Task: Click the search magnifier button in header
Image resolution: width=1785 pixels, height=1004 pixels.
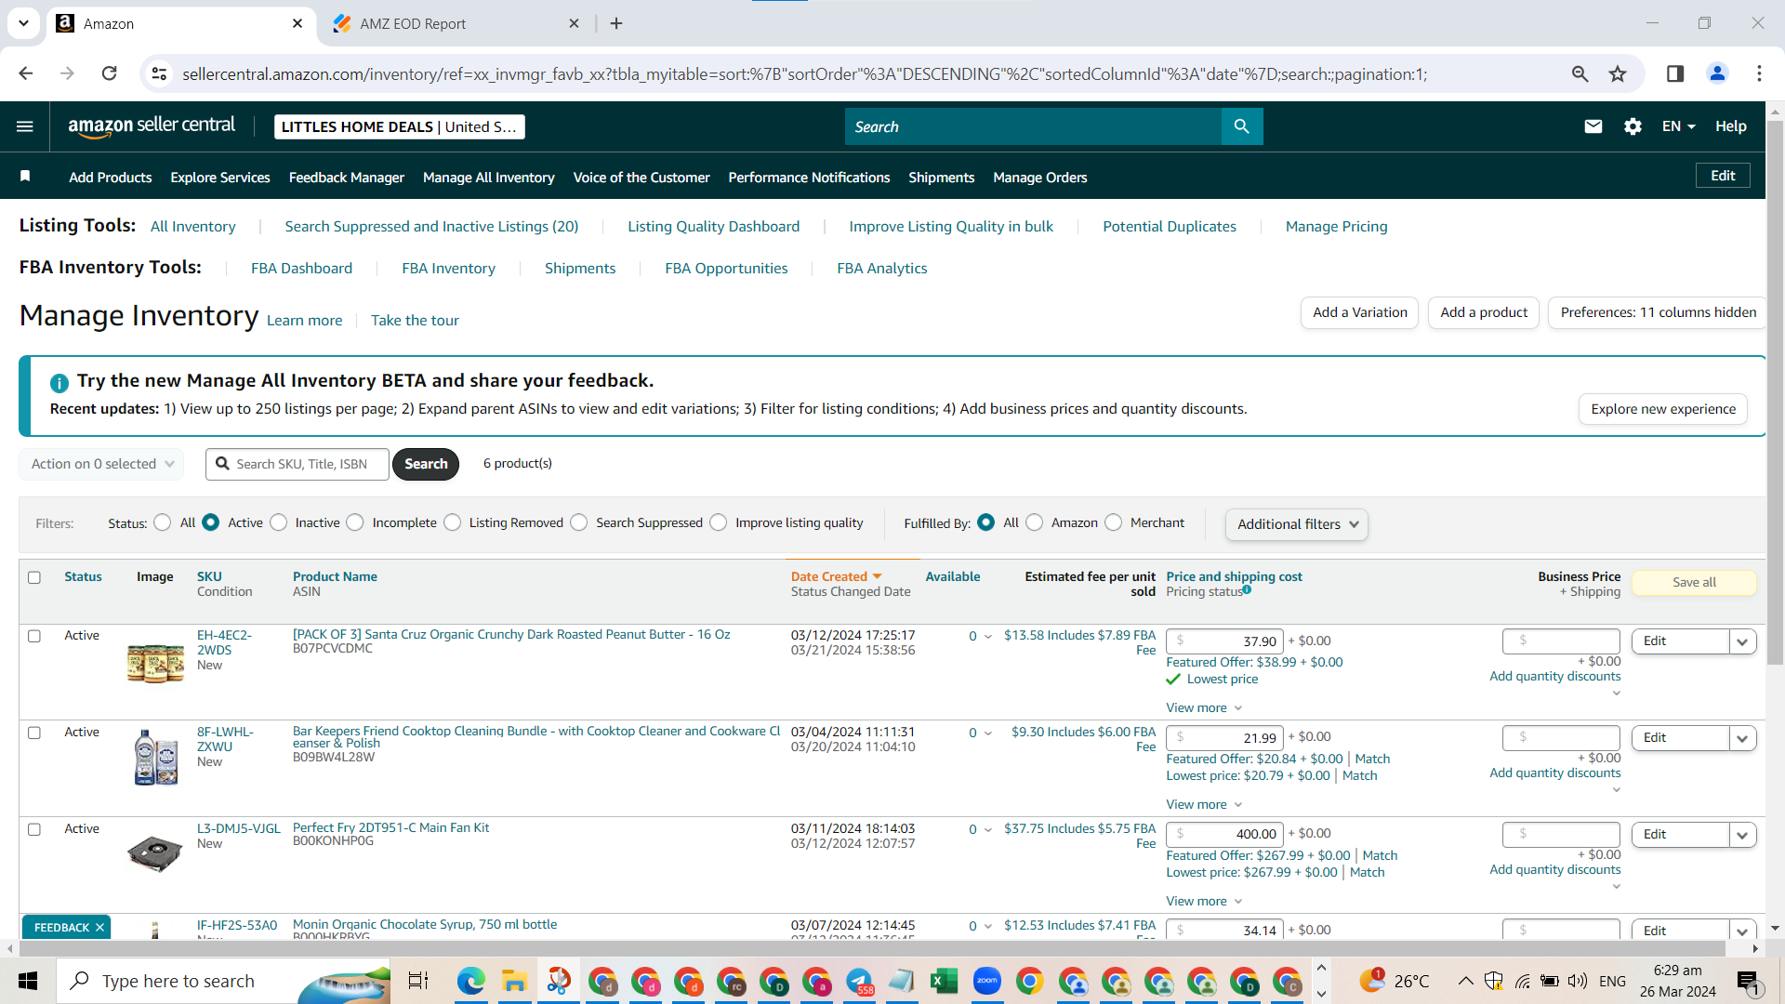Action: click(x=1241, y=126)
